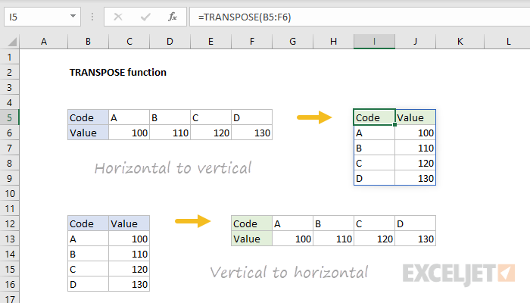The height and width of the screenshot is (303, 530).
Task: Select column D header
Action: click(x=170, y=42)
